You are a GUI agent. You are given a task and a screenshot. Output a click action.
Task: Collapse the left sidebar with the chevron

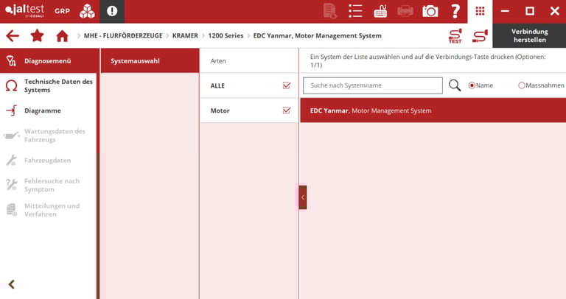tap(12, 284)
